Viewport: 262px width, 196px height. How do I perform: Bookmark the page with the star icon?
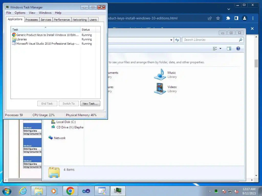pyautogui.click(x=218, y=18)
